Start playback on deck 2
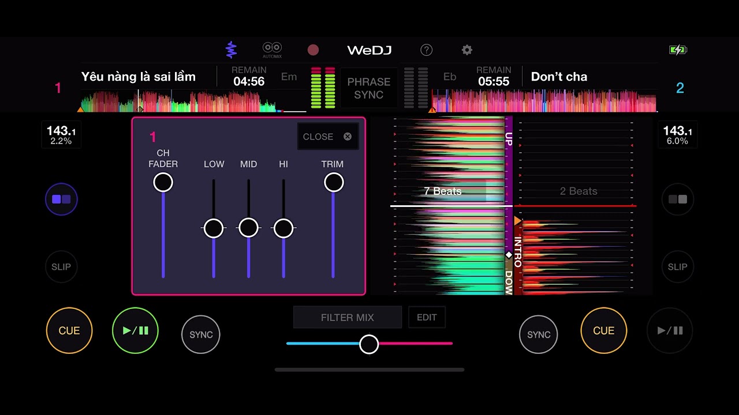The image size is (739, 415). click(x=670, y=330)
